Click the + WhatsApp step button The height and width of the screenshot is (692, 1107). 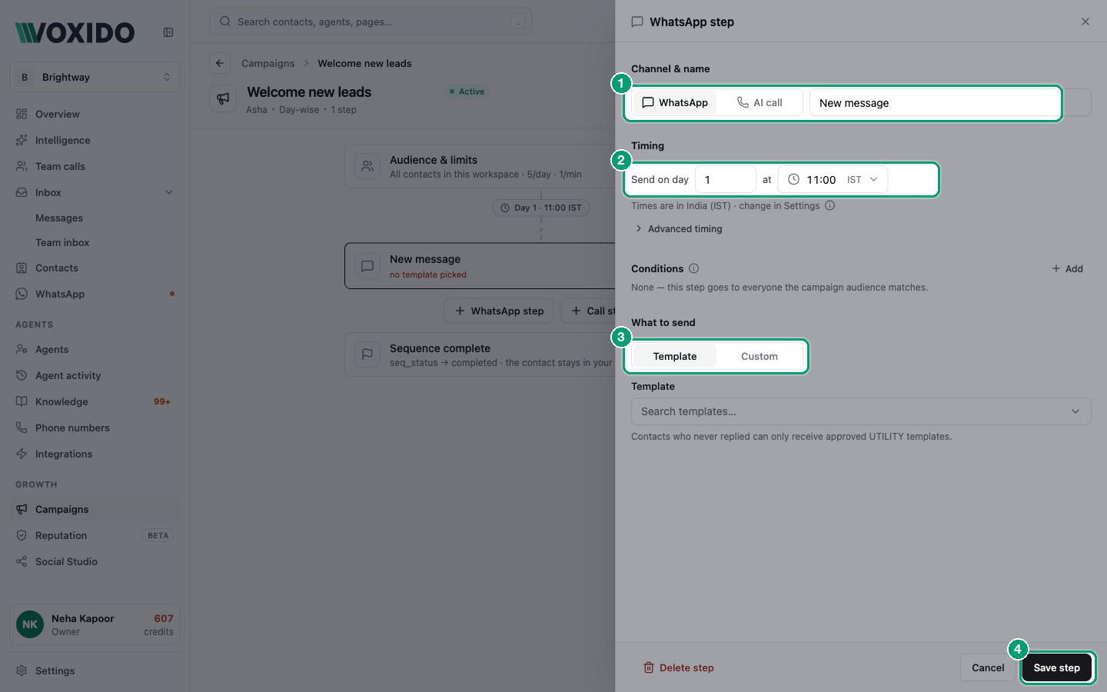[x=499, y=311]
